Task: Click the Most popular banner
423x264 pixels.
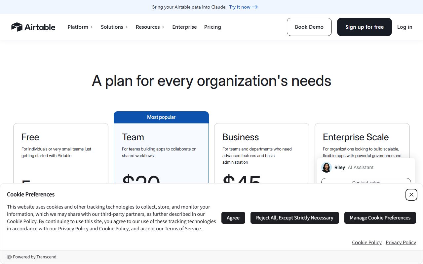Action: coord(161,117)
